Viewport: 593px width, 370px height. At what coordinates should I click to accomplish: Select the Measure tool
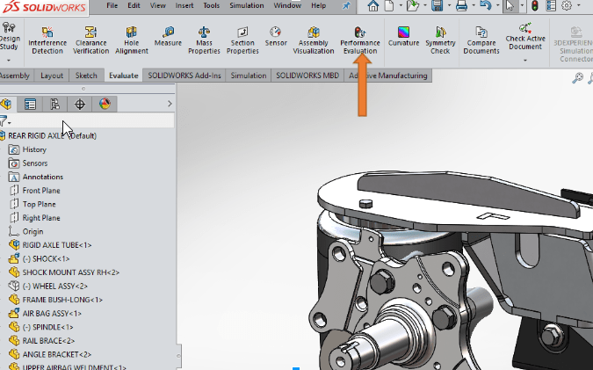[x=168, y=37]
